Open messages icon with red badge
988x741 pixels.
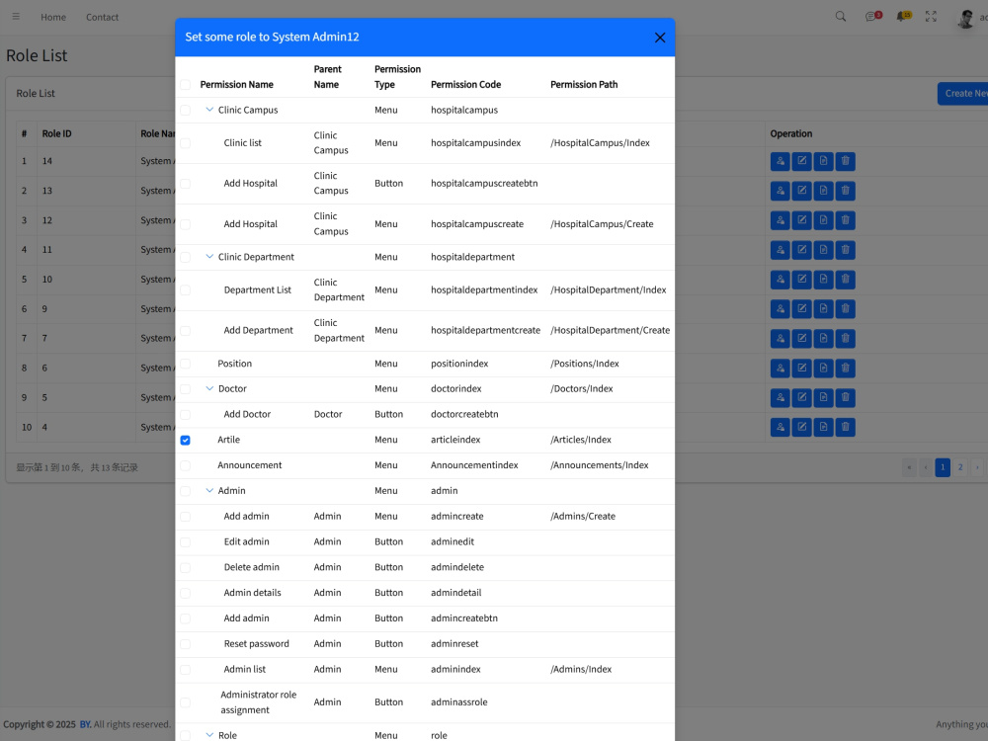coord(872,17)
